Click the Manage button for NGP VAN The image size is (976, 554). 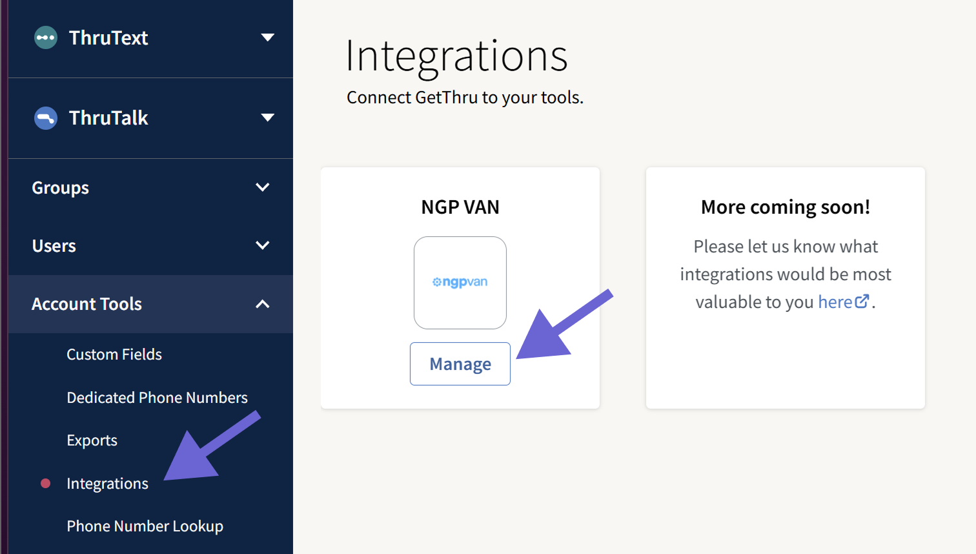click(x=460, y=364)
